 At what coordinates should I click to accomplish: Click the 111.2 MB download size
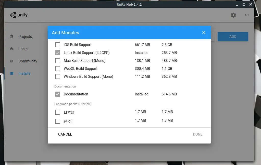[142, 76]
